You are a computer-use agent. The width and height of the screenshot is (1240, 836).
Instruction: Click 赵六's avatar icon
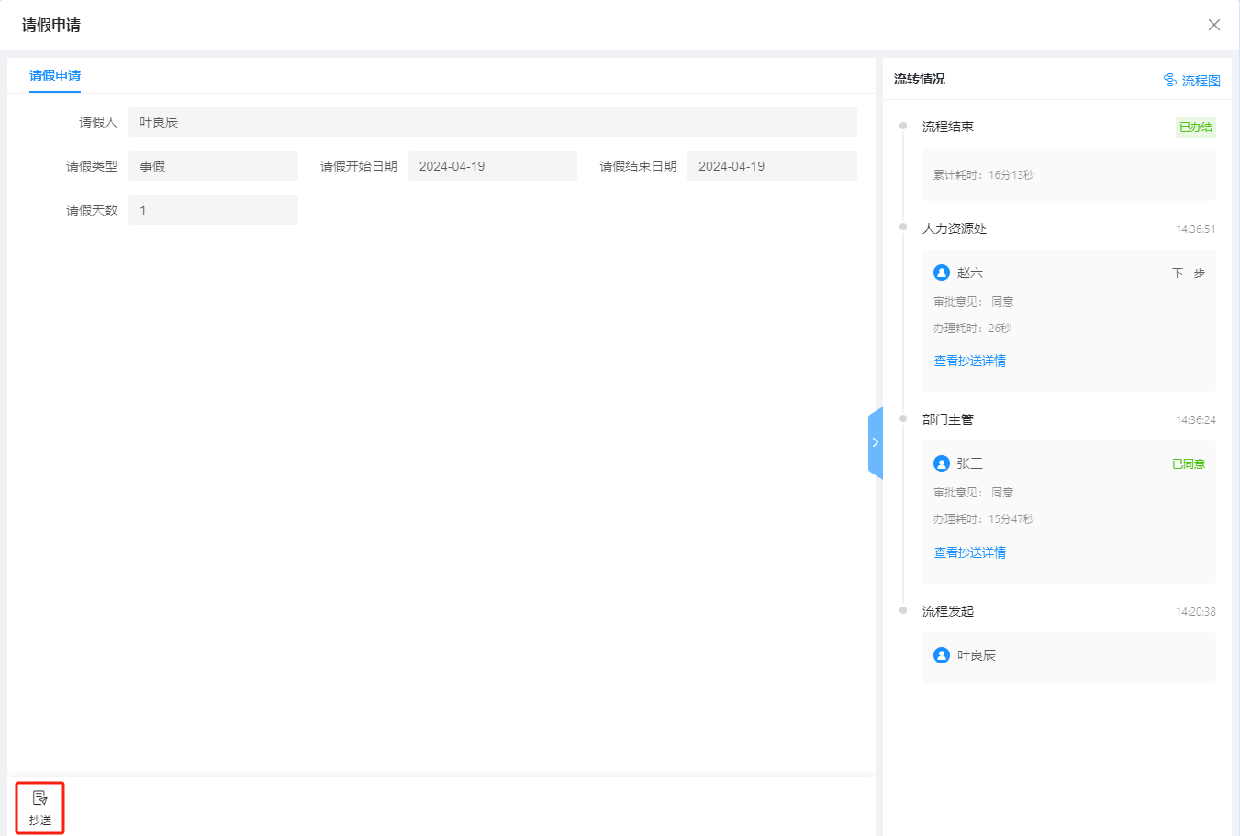(941, 273)
